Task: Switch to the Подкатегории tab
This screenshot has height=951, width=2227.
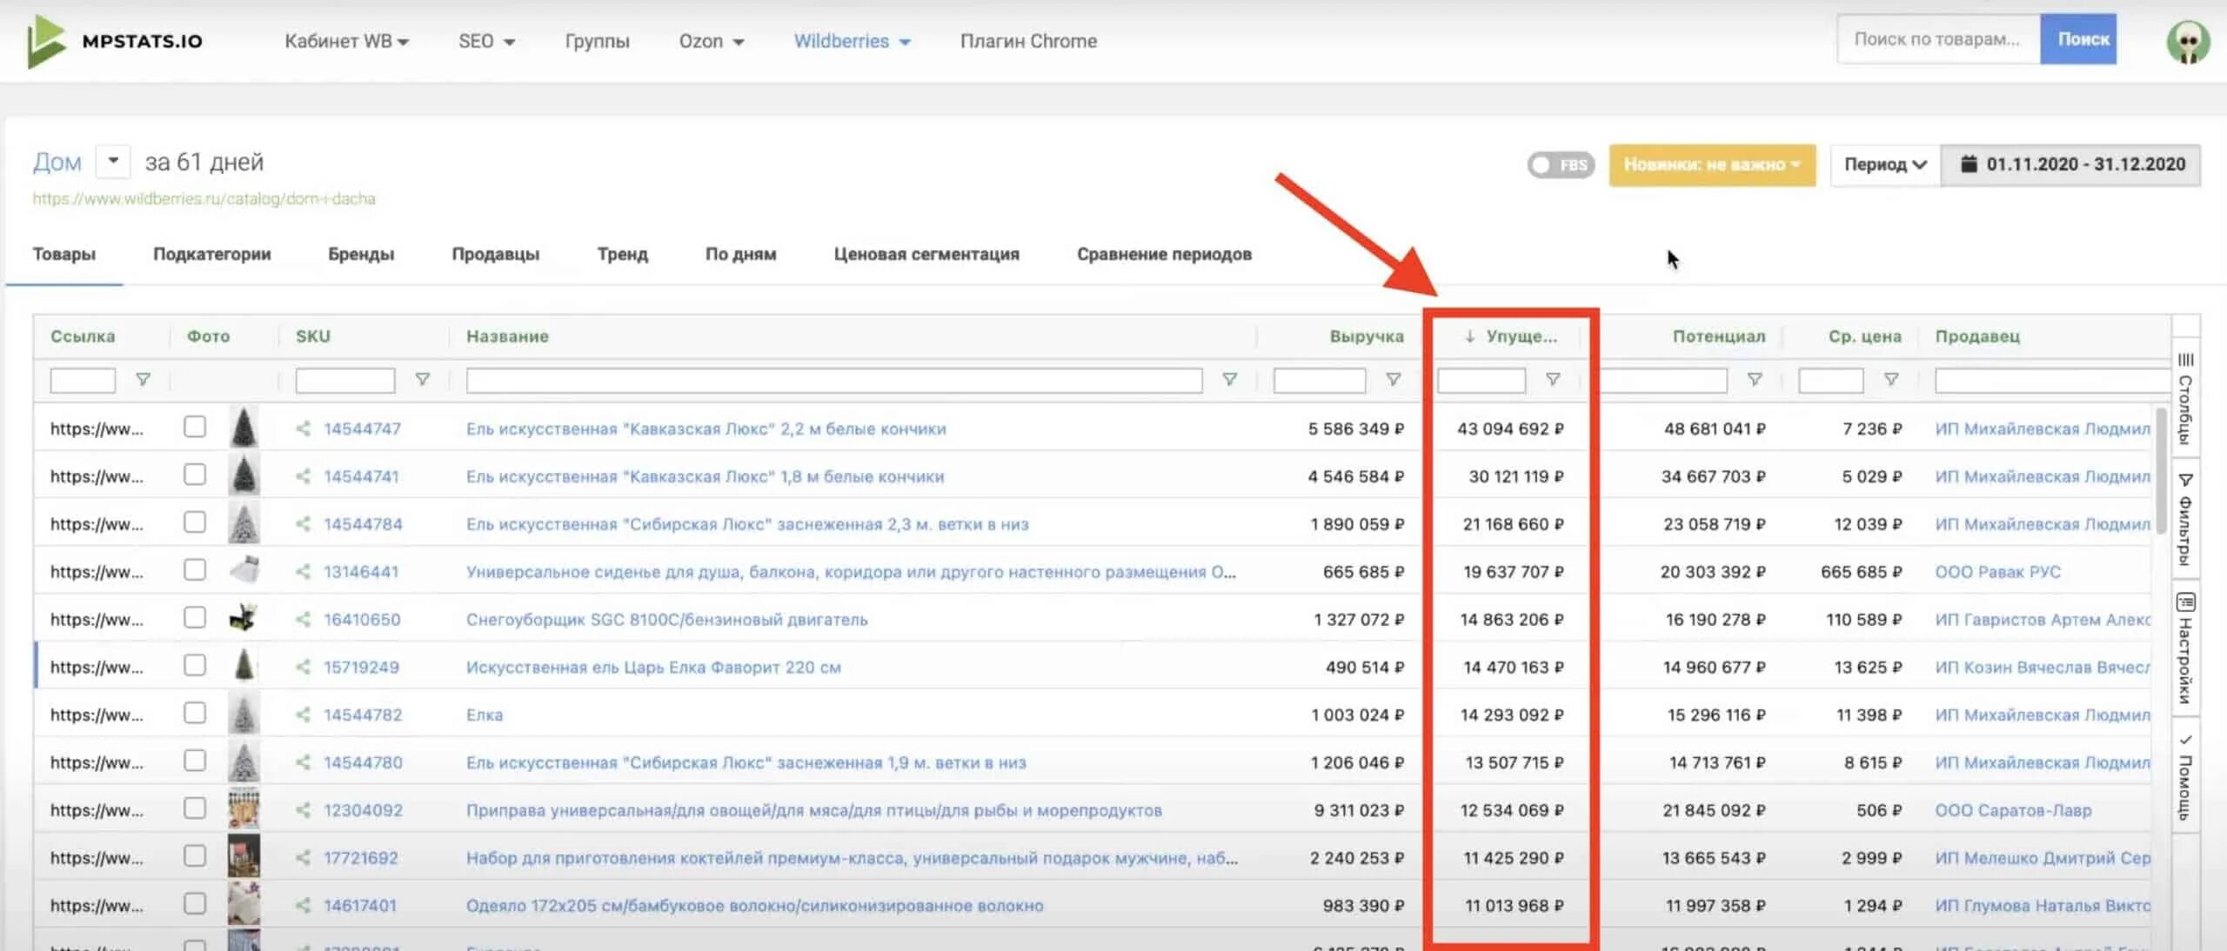Action: point(211,254)
